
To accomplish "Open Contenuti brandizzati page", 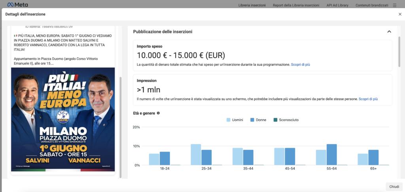I will [x=372, y=5].
